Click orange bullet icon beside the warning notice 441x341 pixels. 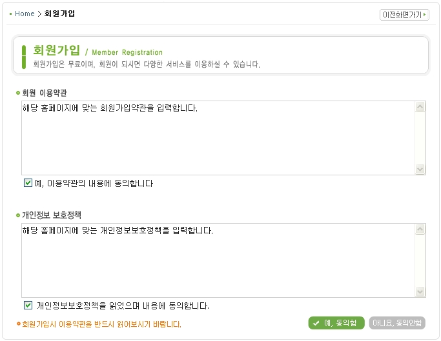[x=18, y=324]
